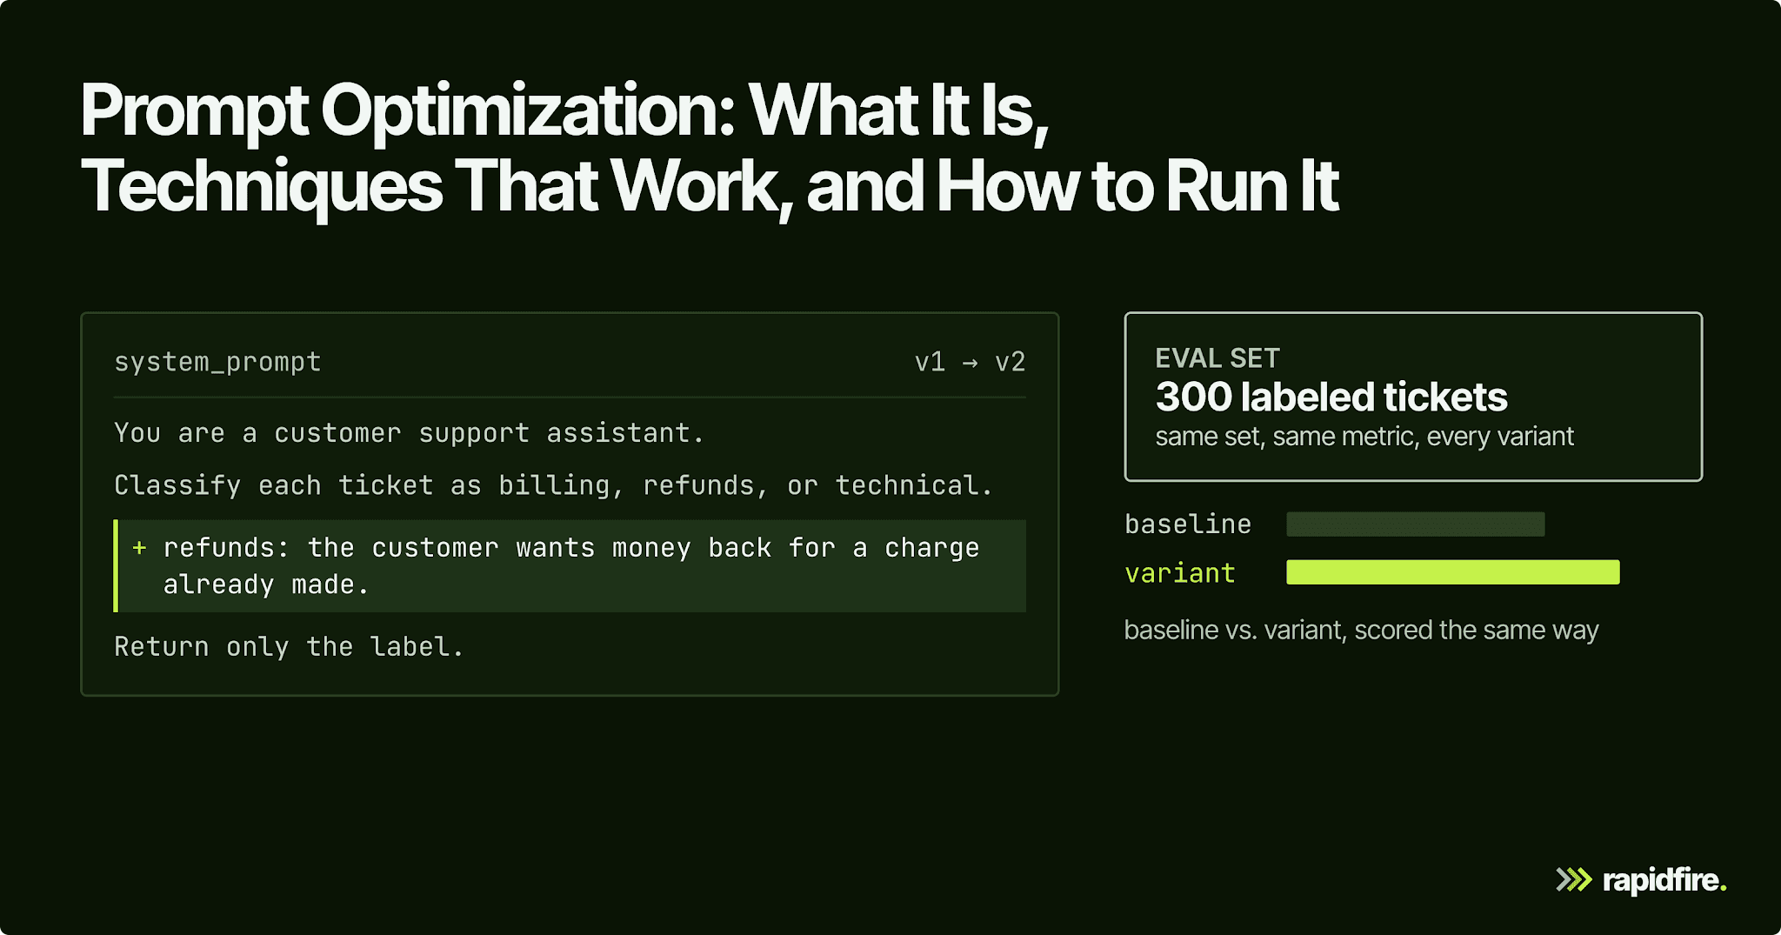Click the line 'Return only the label.'
The width and height of the screenshot is (1781, 935).
[x=289, y=647]
